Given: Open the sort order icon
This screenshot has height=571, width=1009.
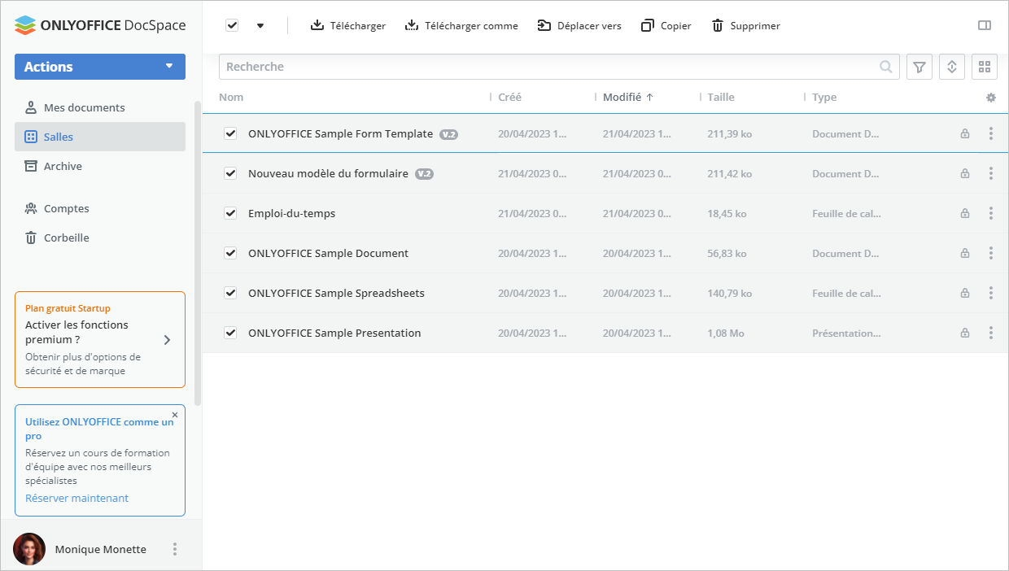Looking at the screenshot, I should (952, 67).
